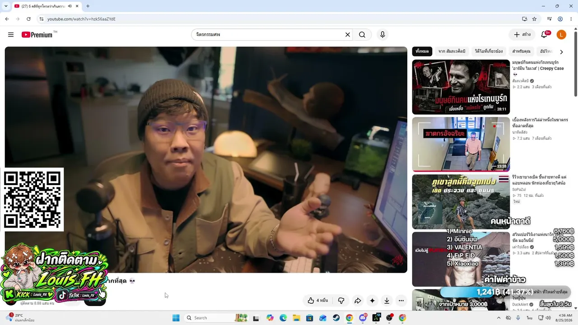Click the main video player
Viewport: 578px width, 325px height.
[x=206, y=160]
